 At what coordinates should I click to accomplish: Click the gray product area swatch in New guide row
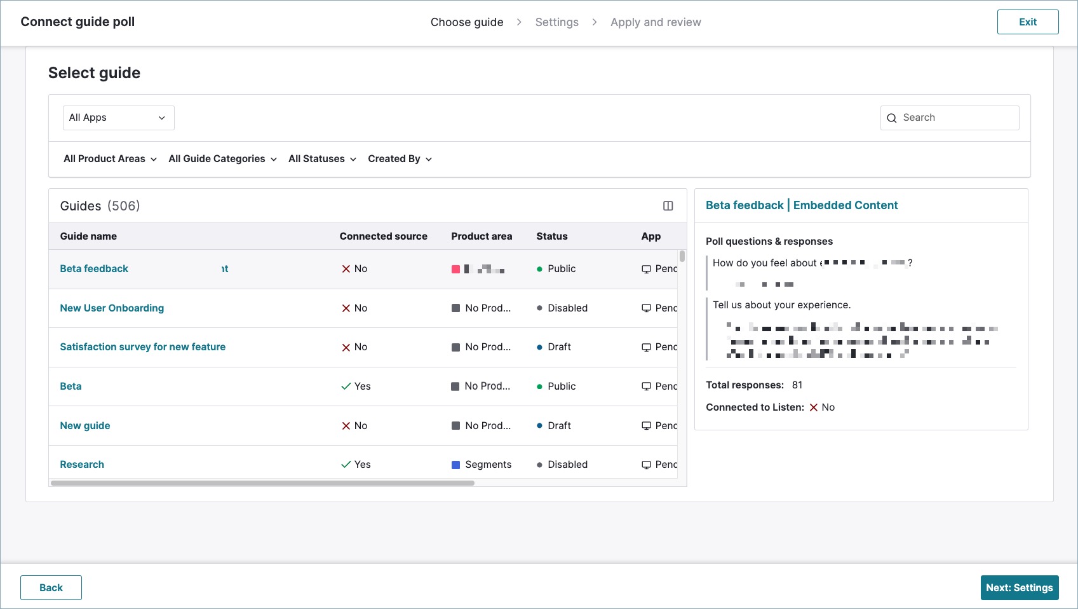coord(455,426)
